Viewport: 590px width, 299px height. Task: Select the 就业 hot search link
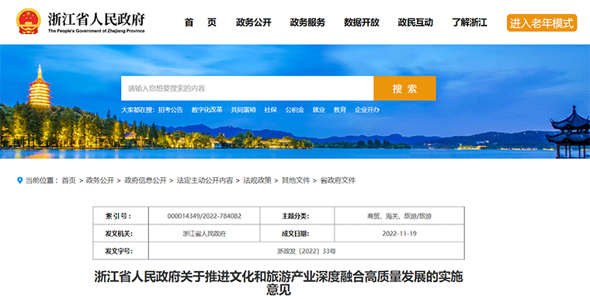click(x=319, y=110)
